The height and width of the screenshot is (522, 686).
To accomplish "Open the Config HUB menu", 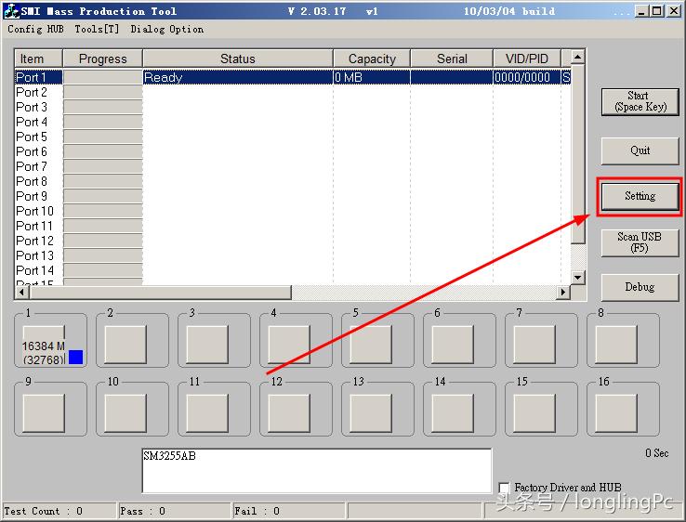I will click(35, 30).
